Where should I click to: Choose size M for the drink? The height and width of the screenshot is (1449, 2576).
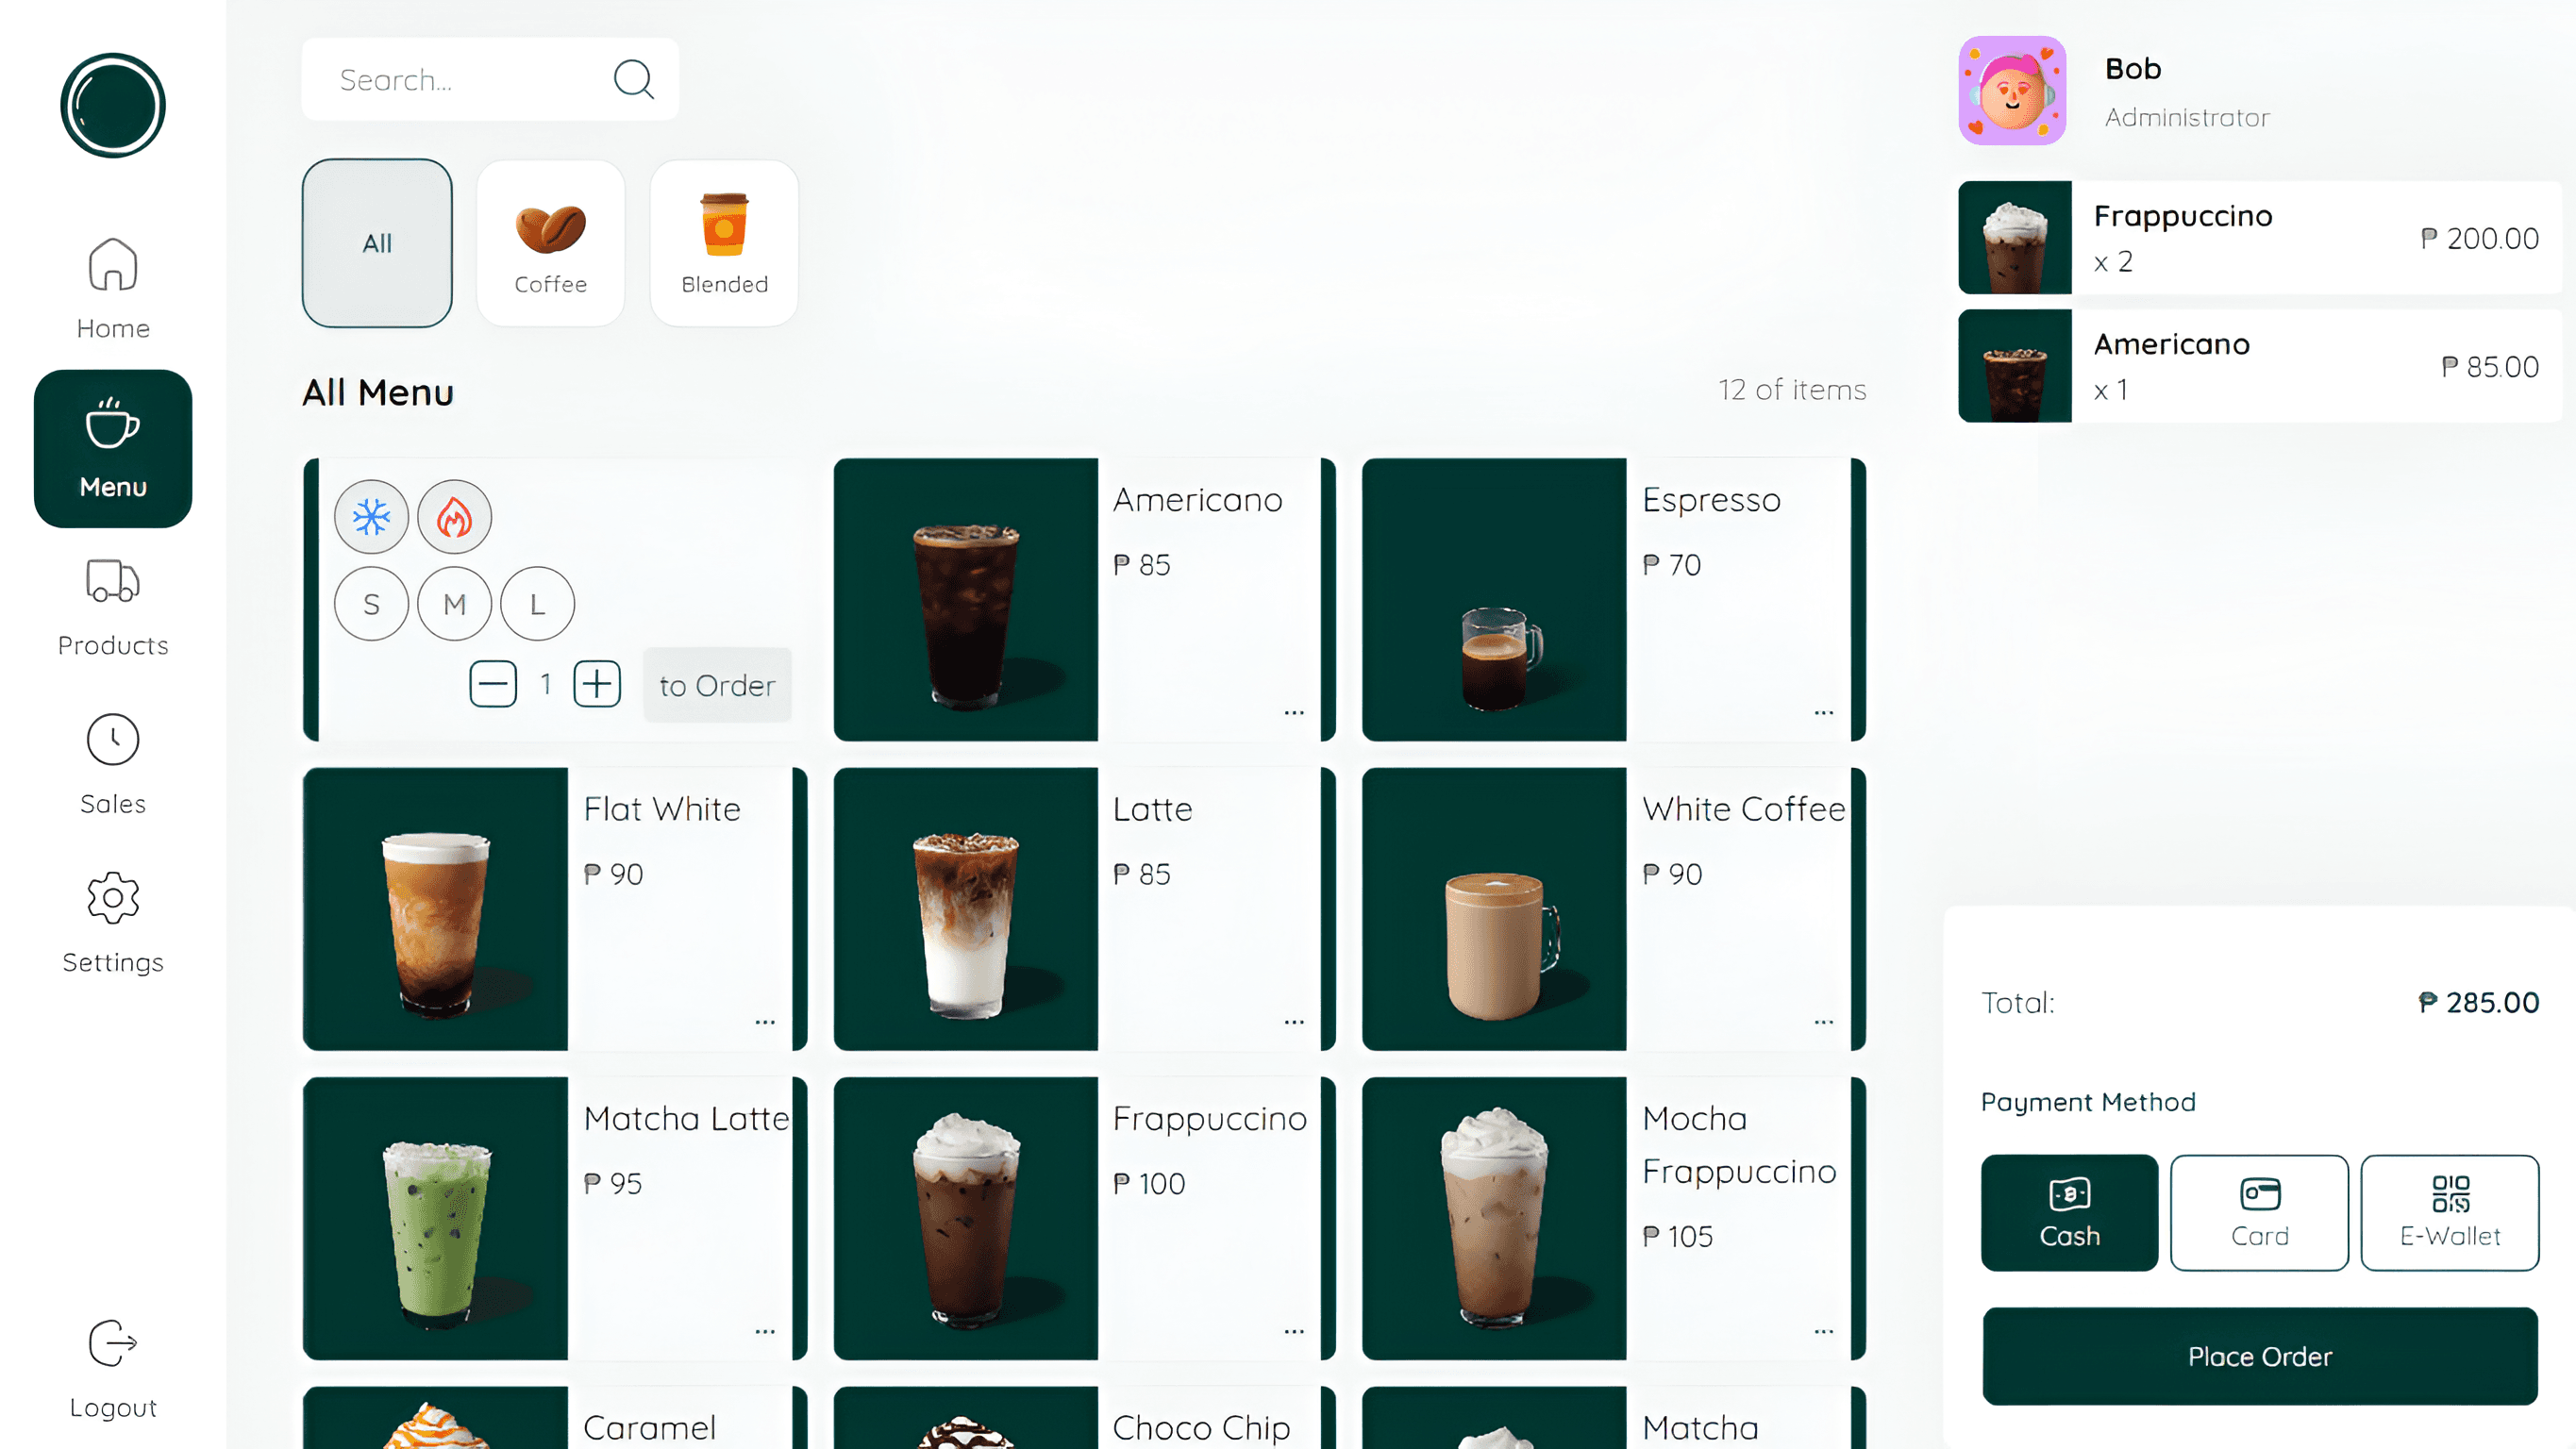coord(454,604)
